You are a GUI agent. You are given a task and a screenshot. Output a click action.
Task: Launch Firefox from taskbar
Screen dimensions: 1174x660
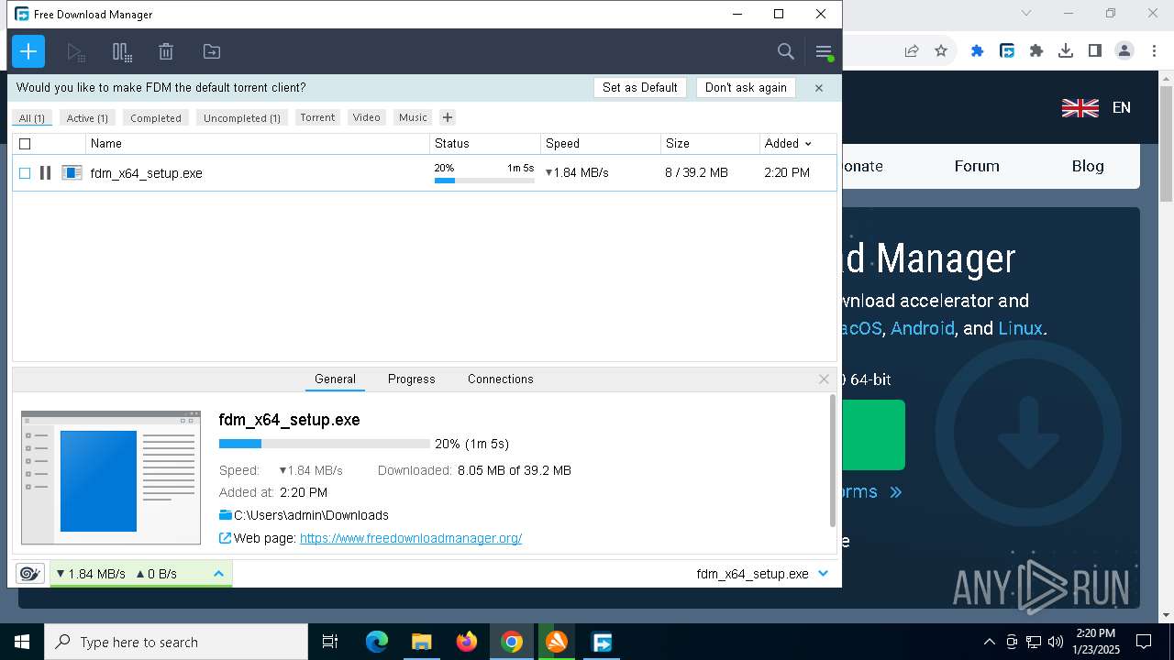(x=467, y=642)
